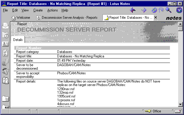Open the Actions menu
Image resolution: width=184 pixels, height=115 pixels.
52,10
